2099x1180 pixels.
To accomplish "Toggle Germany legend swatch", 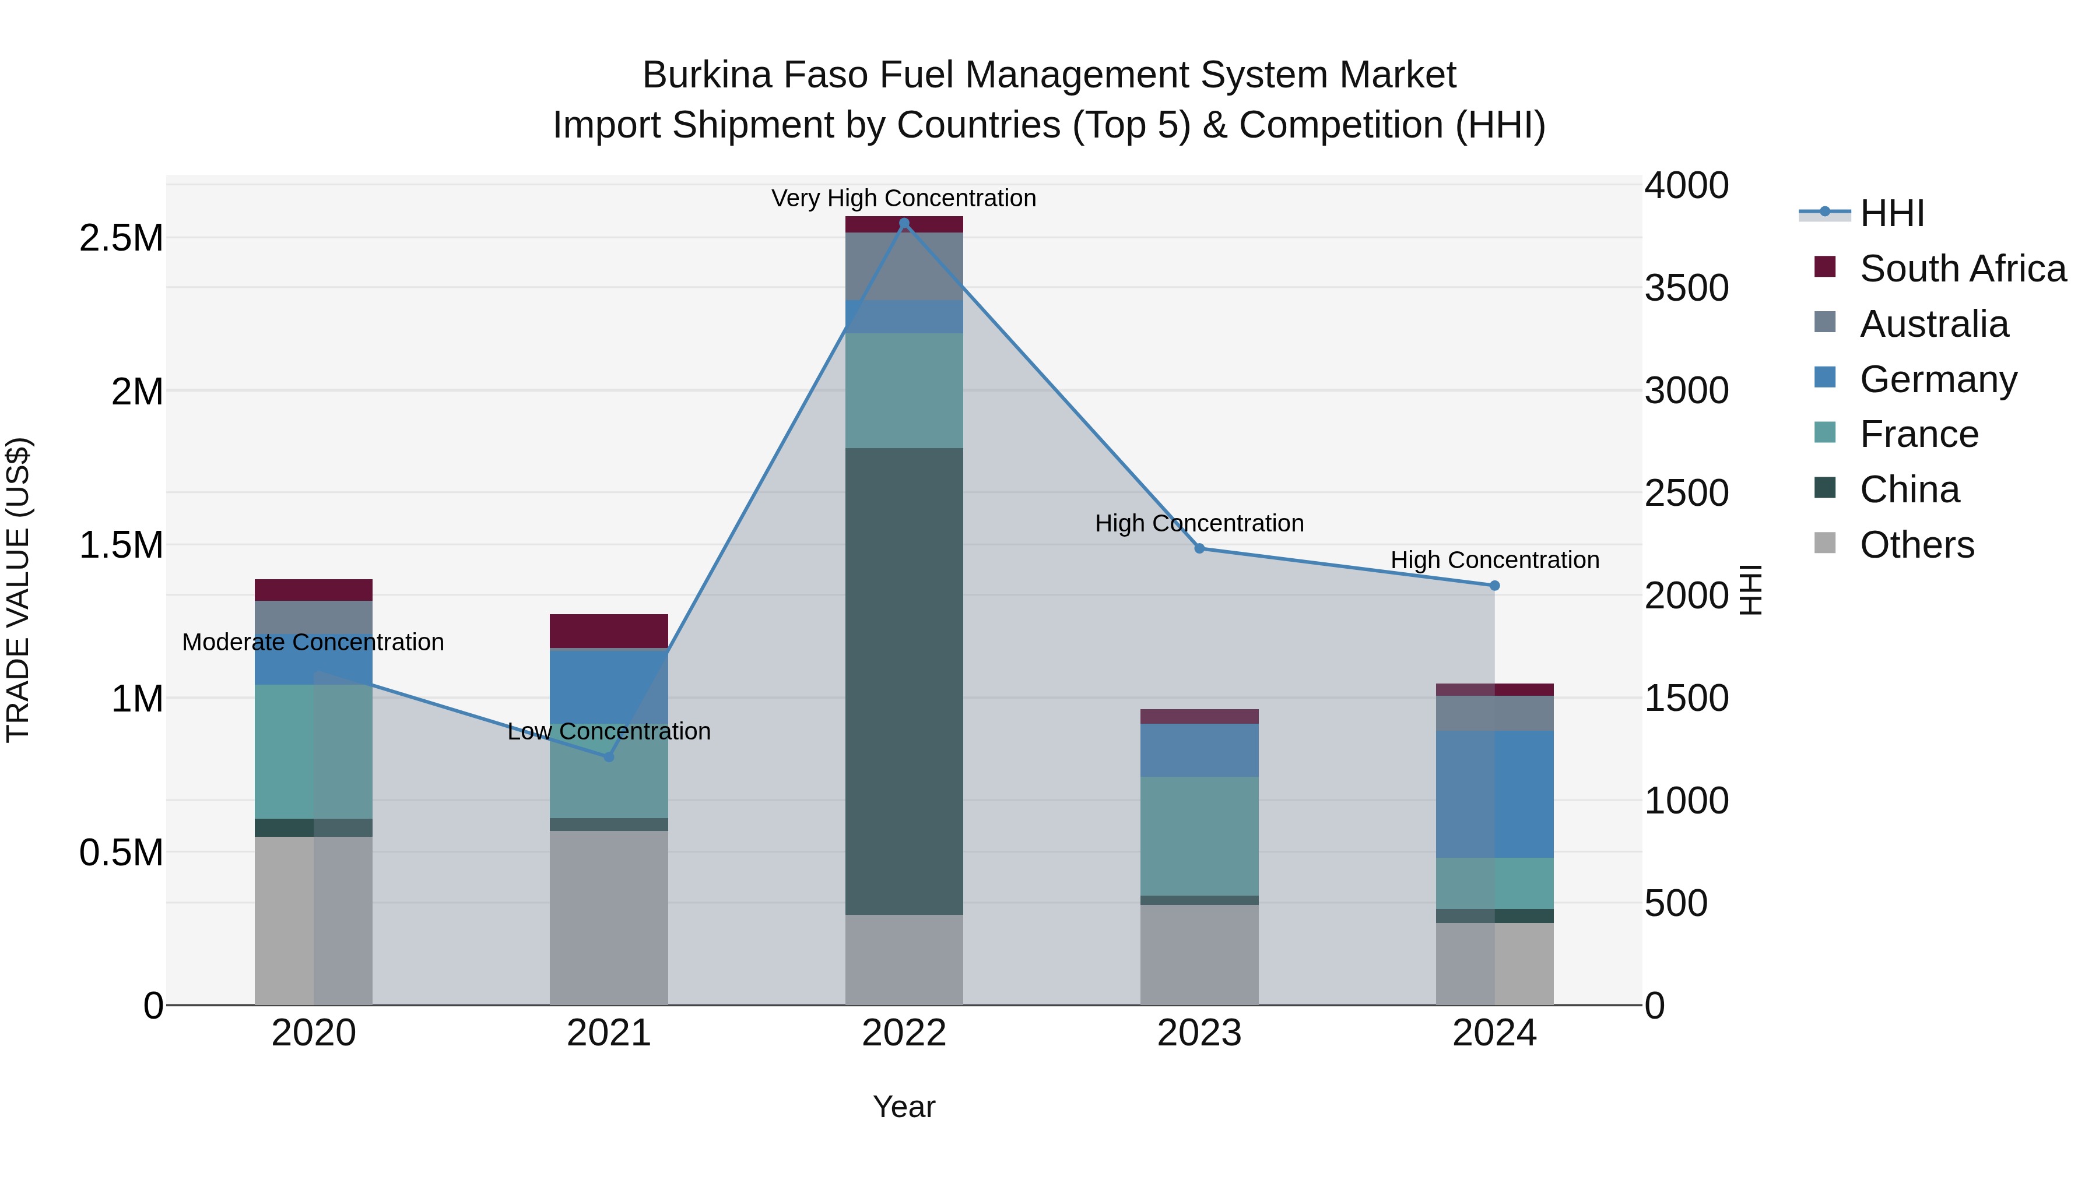I will (x=1825, y=378).
